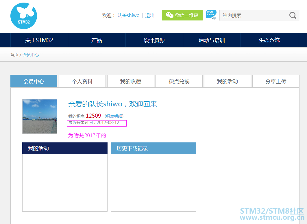Image resolution: width=307 pixels, height=224 pixels.
Task: Open the 关于STM32 navigation menu
Action: 39,40
